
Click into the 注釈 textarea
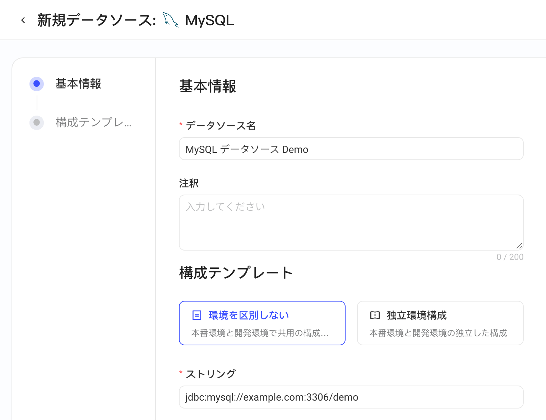tap(351, 223)
